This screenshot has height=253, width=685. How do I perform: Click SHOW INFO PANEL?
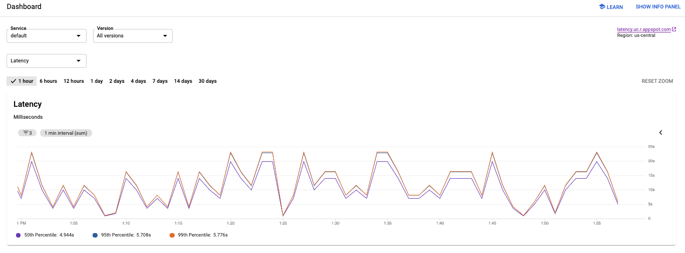click(x=658, y=7)
